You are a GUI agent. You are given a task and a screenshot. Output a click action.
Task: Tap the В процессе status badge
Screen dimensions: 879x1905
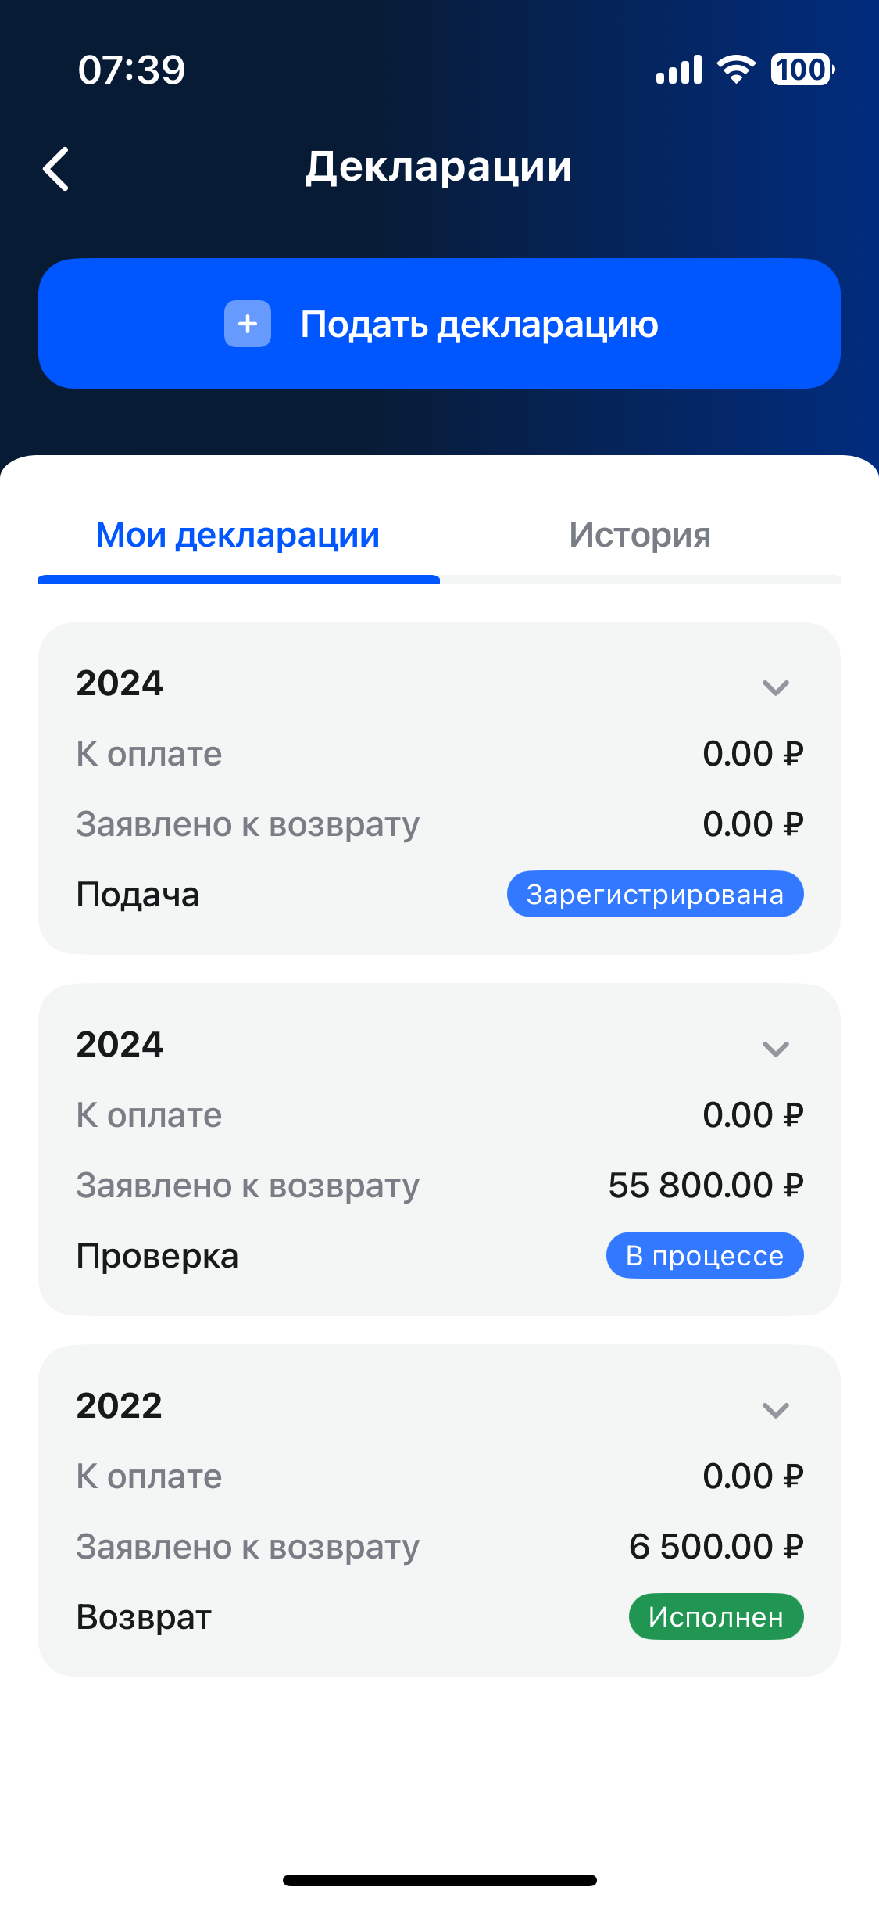pos(704,1255)
